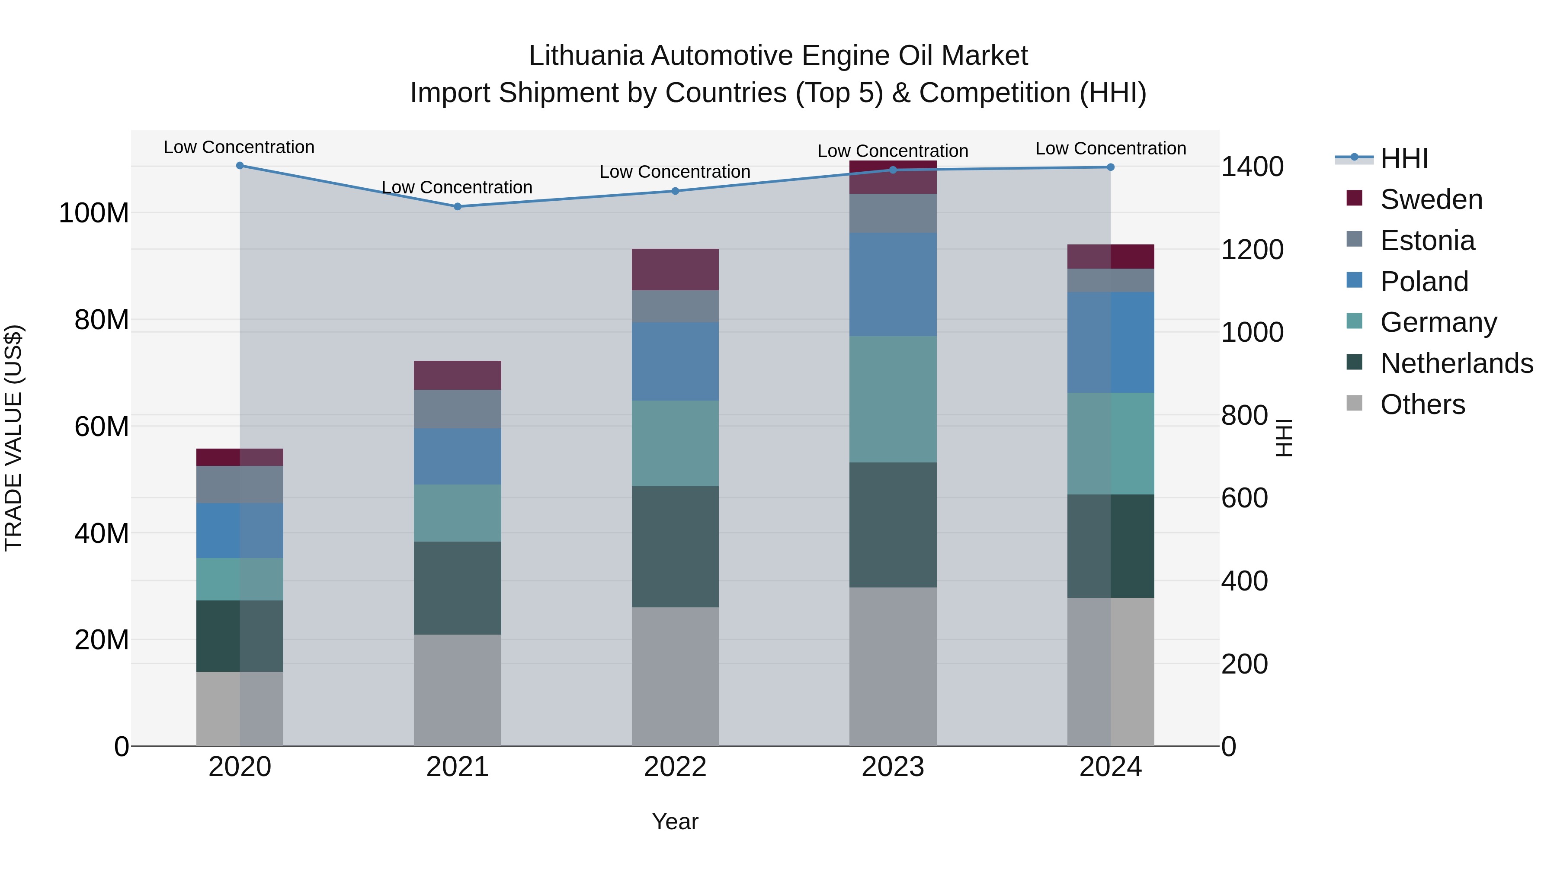Image resolution: width=1557 pixels, height=876 pixels.
Task: Select the 2022 HHI data point
Action: coord(675,191)
